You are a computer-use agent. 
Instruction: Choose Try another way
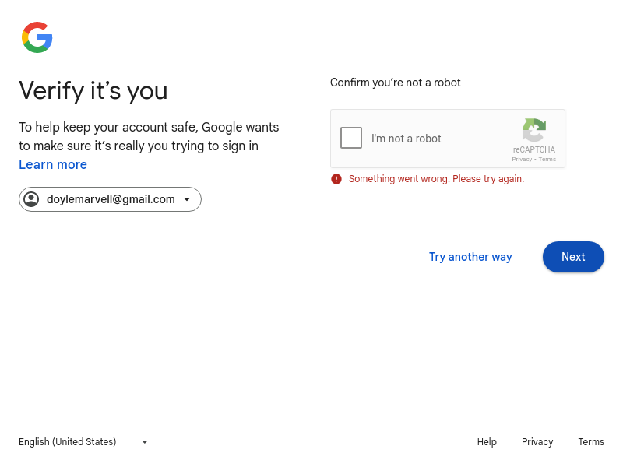coord(470,257)
